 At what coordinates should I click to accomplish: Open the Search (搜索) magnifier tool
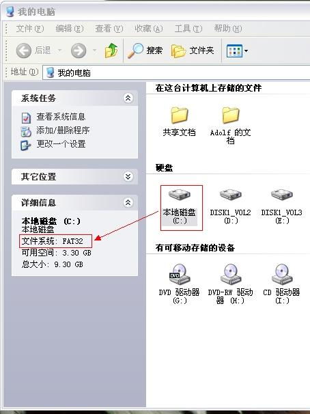click(x=145, y=51)
